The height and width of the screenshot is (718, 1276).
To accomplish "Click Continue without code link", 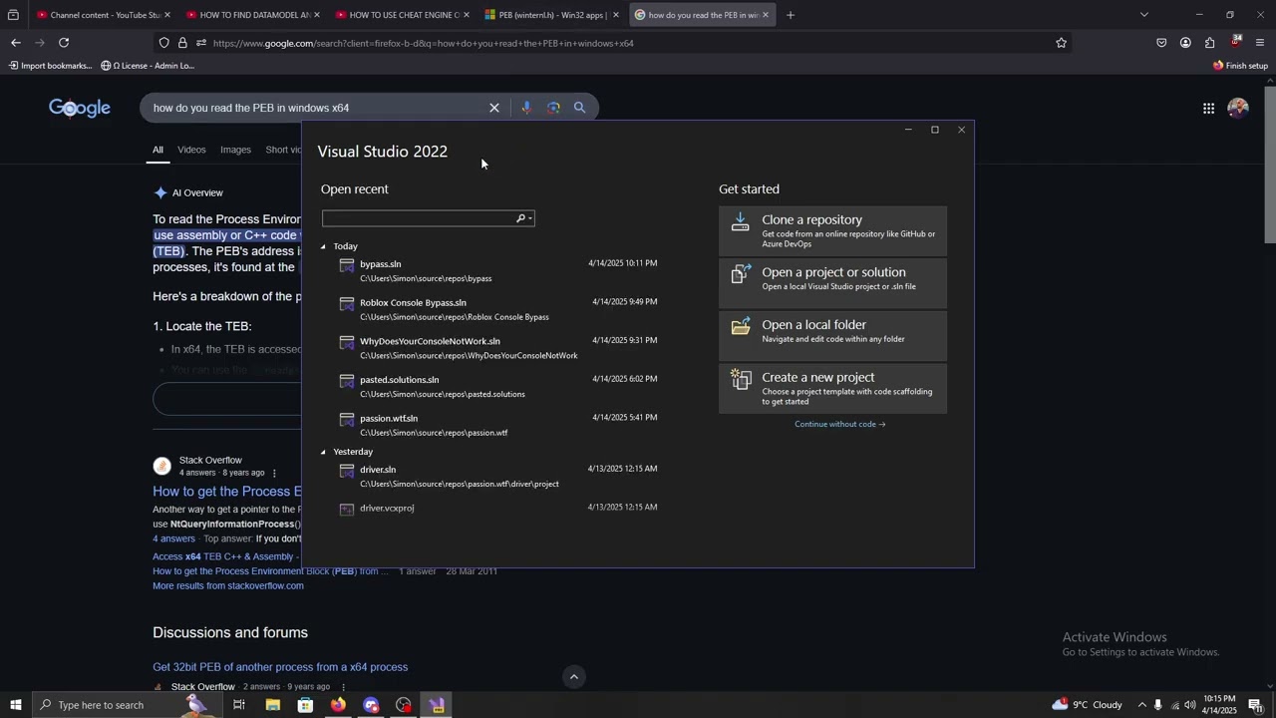I will [839, 424].
